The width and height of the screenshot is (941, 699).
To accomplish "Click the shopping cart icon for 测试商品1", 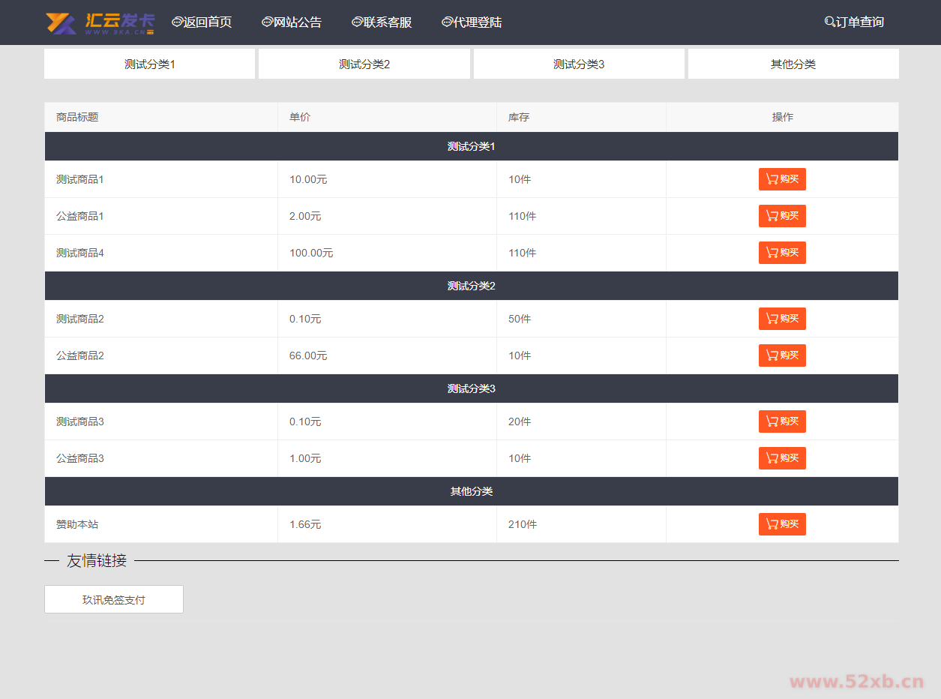I will tap(772, 179).
